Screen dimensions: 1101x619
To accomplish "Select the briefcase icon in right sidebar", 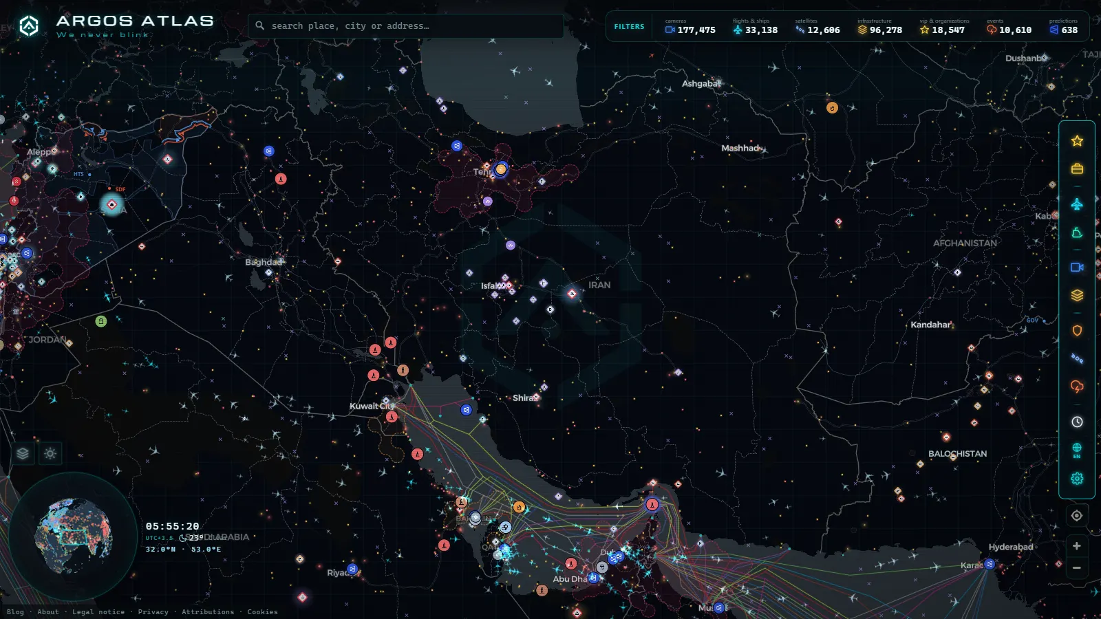I will pos(1077,169).
